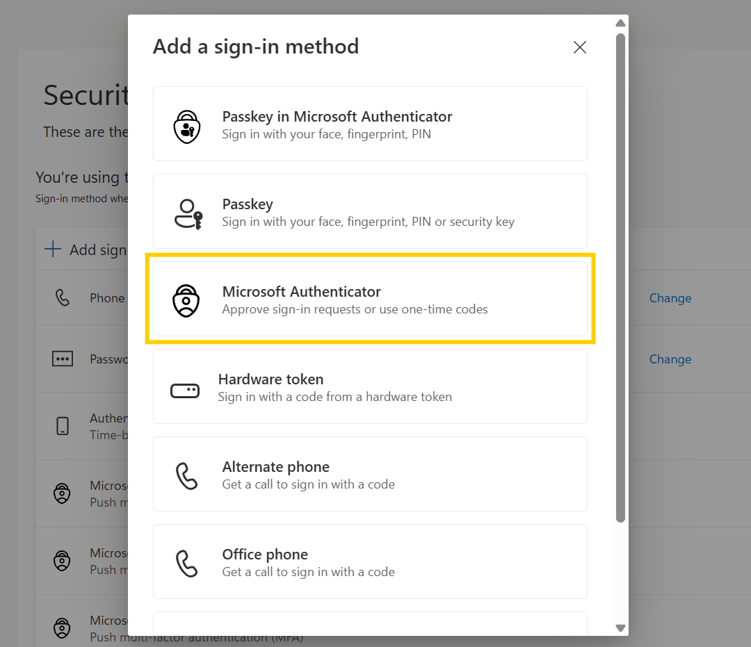This screenshot has width=751, height=647.
Task: Click the Phone row handset icon in background
Action: click(x=63, y=297)
